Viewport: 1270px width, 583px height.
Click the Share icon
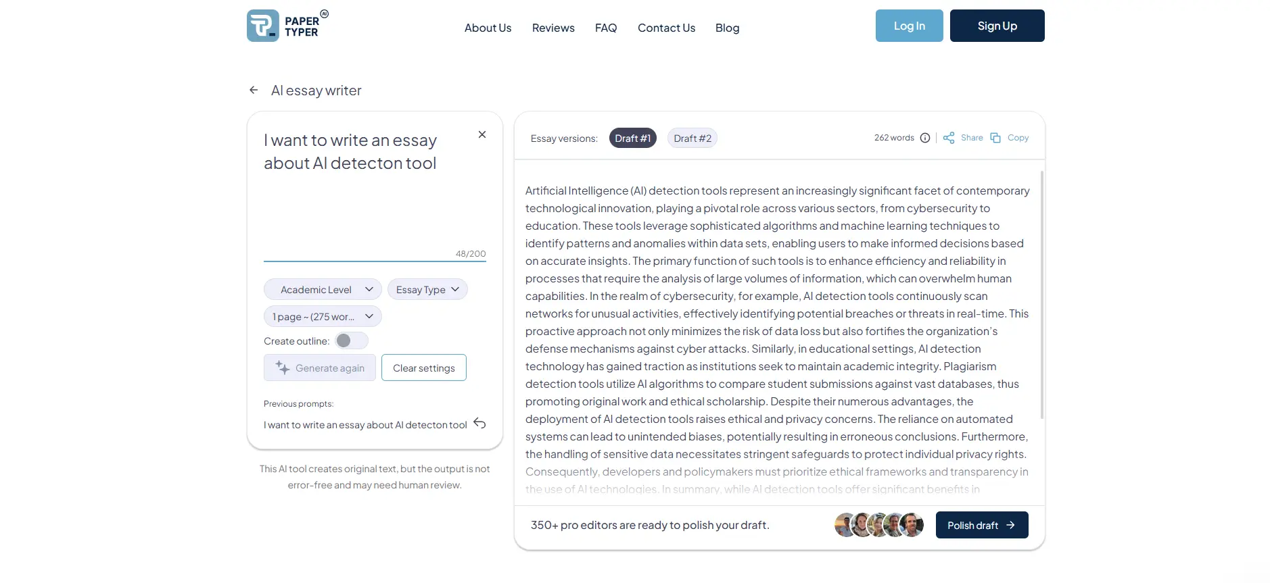(x=949, y=138)
